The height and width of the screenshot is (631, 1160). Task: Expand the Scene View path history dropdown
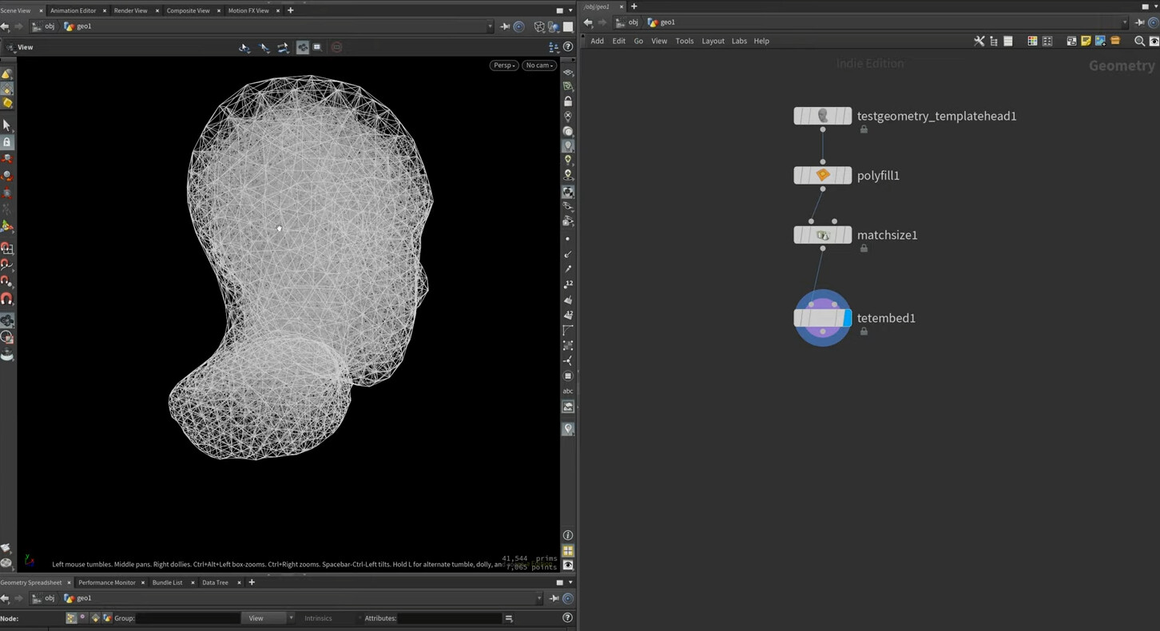490,26
